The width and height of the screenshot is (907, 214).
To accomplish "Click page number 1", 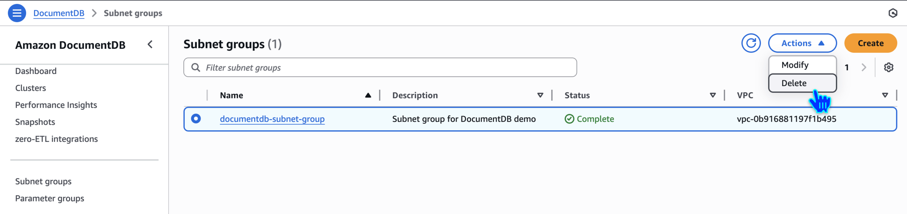I will [x=846, y=67].
